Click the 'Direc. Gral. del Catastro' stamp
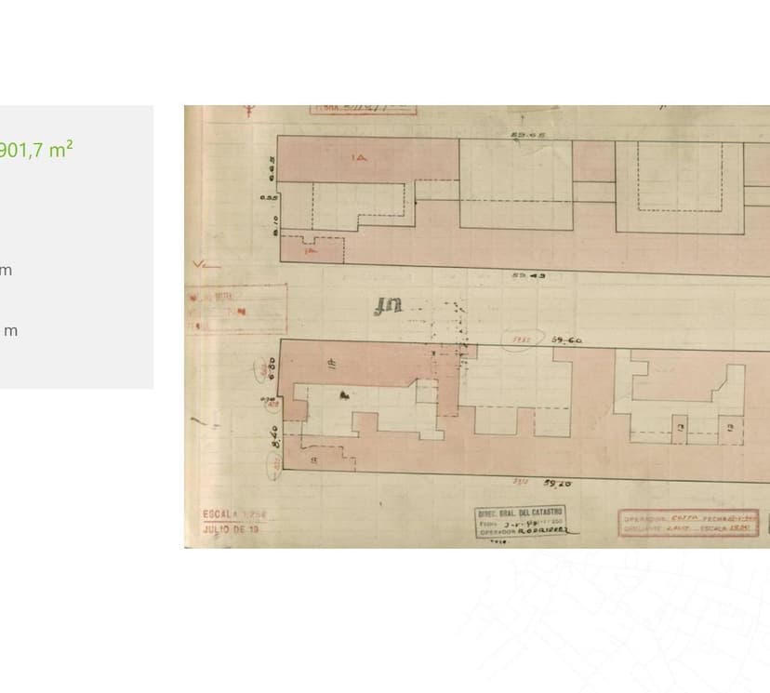Screen dimensions: 770x693 [521, 521]
